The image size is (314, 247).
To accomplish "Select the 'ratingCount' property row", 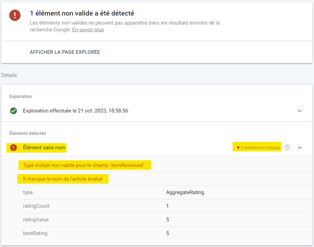I will click(36, 206).
